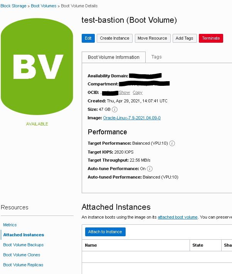Follow the attached boot volume help link
Viewport: 232px width, 274px height.
[178, 217]
